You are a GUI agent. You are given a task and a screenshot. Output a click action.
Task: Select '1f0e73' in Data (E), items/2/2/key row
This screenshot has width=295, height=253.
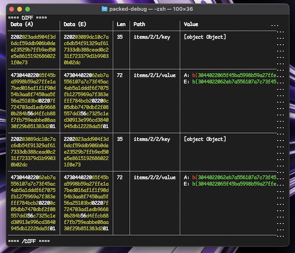[x=72, y=165]
